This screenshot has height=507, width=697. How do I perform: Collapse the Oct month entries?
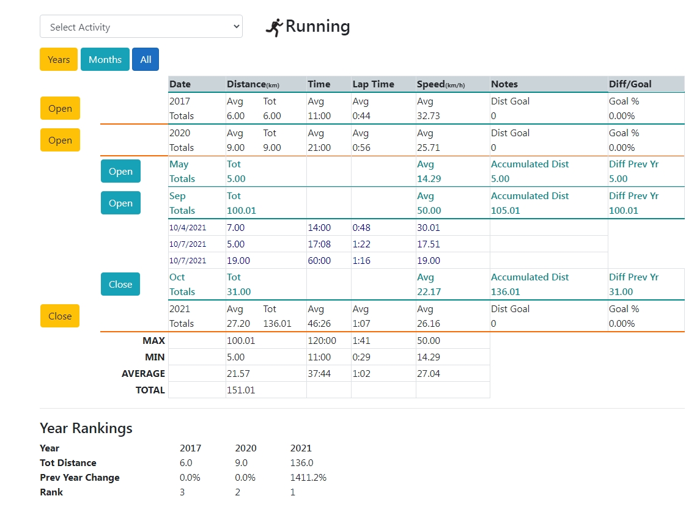tap(120, 284)
